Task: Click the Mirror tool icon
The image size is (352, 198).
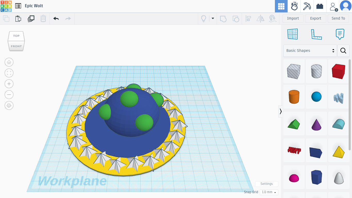Action: coord(261,19)
